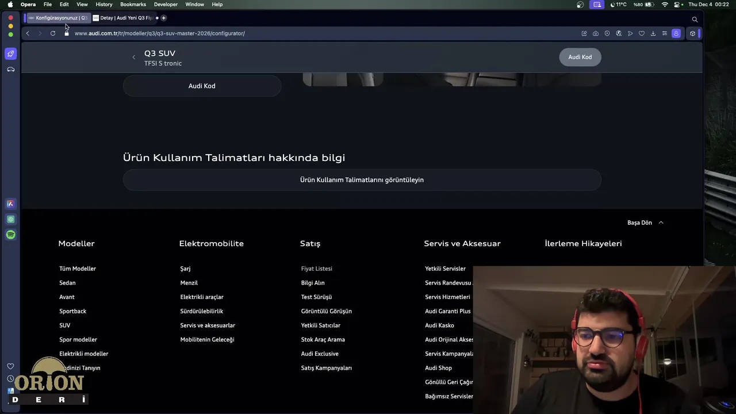The height and width of the screenshot is (414, 736).
Task: Click the Wi-Fi status menu icon
Action: click(665, 4)
